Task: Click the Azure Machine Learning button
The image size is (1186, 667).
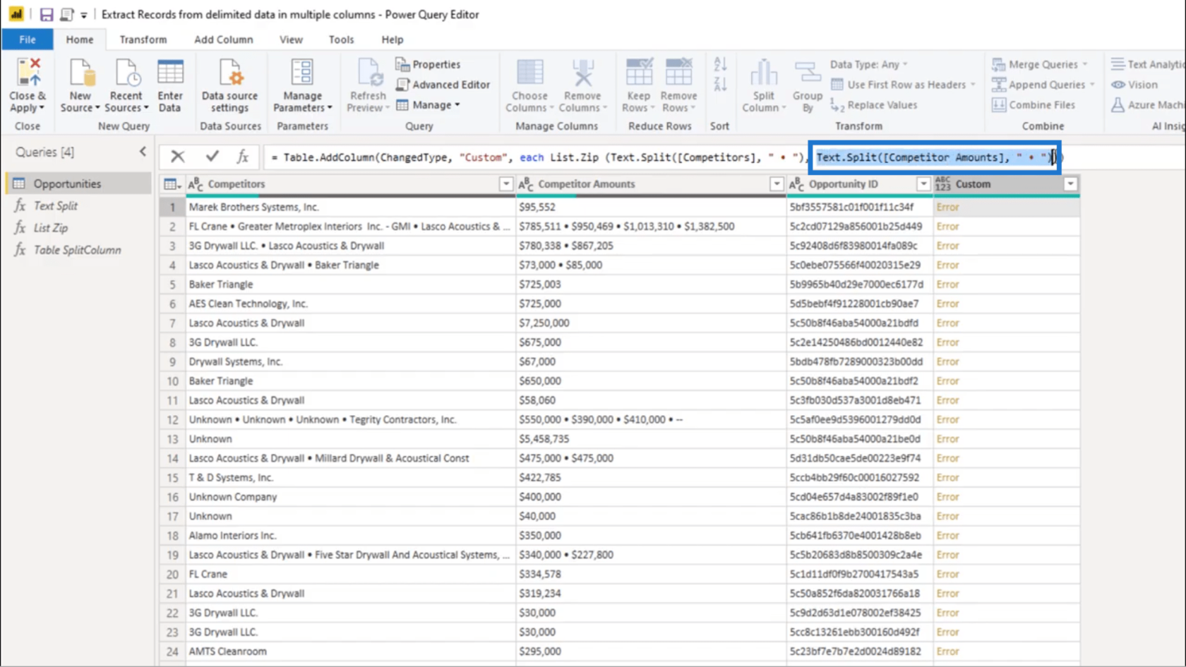Action: pos(1148,105)
